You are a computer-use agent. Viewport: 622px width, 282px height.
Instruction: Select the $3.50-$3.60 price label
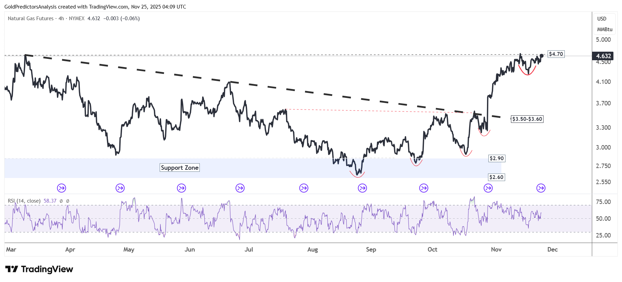pyautogui.click(x=527, y=119)
